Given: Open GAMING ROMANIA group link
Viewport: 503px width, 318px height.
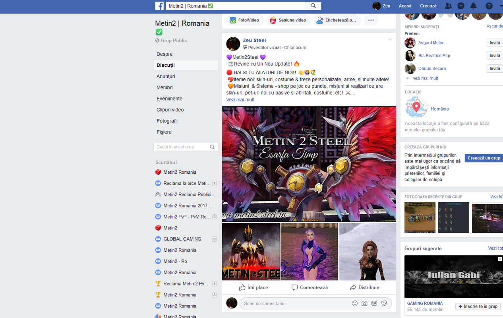Looking at the screenshot, I should click(425, 303).
